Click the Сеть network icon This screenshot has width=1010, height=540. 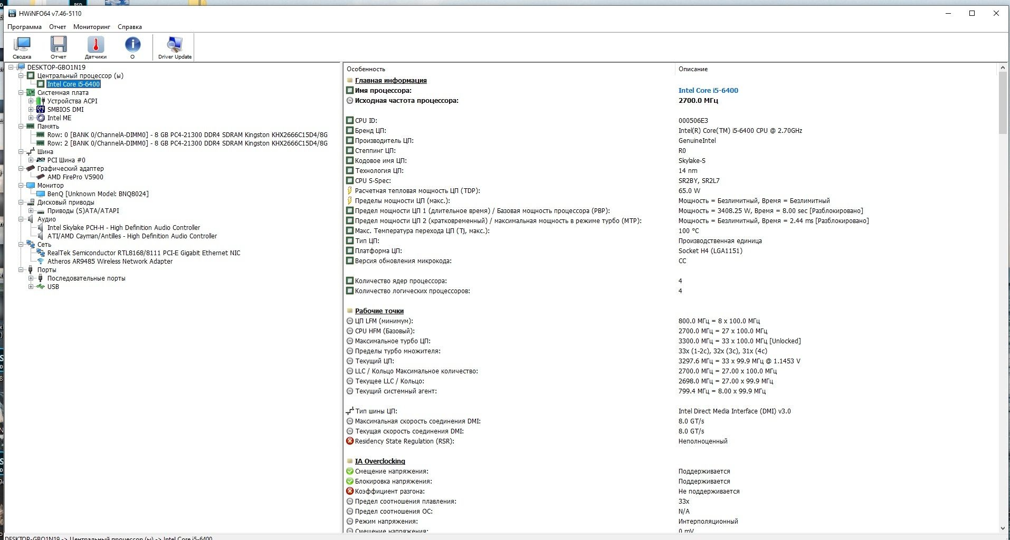click(31, 244)
